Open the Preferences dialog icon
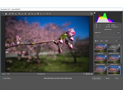 pos(44,14)
